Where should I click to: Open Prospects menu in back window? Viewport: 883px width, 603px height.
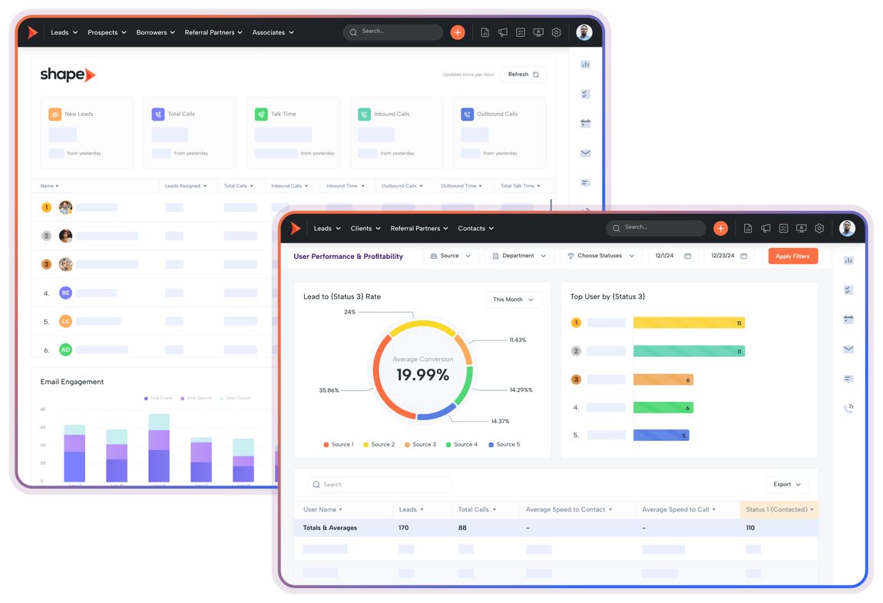[x=107, y=33]
